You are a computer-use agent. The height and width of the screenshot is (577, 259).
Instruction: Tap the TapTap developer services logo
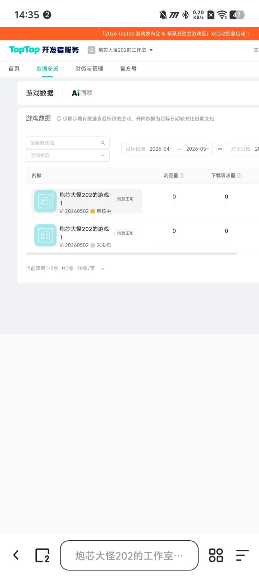[x=44, y=50]
